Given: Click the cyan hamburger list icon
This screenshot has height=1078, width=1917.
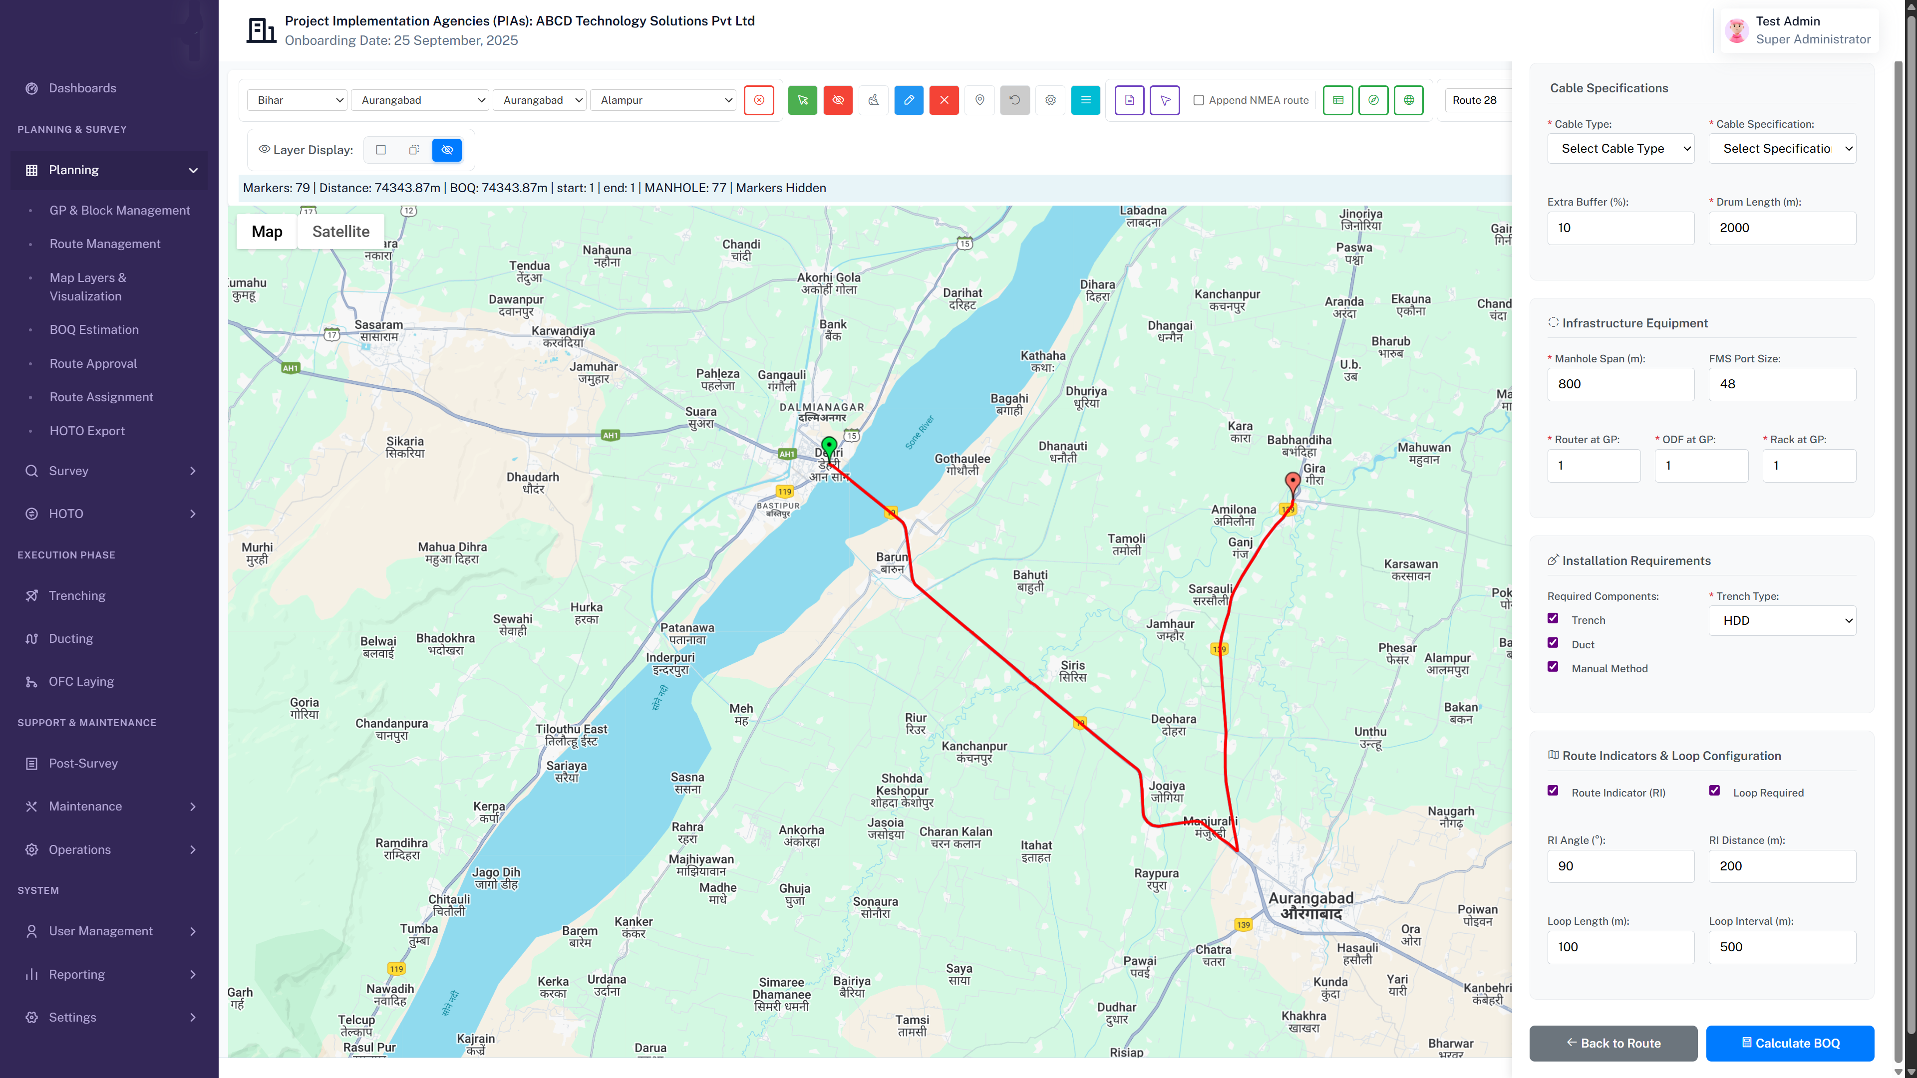Looking at the screenshot, I should click(1085, 100).
